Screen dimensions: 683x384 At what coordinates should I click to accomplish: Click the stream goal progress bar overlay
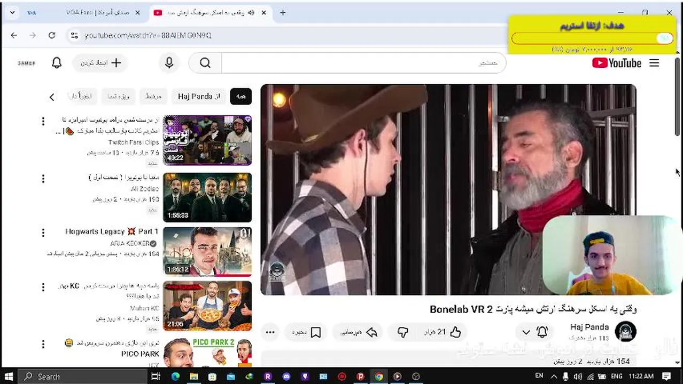click(592, 38)
